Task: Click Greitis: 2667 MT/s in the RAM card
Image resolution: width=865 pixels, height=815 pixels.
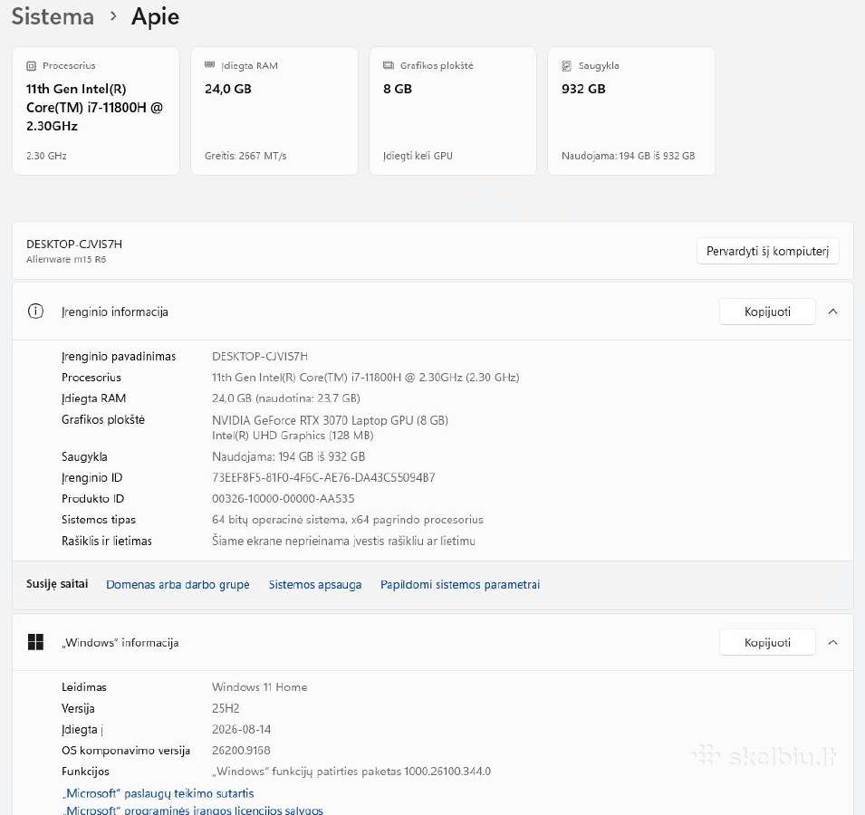Action: coord(245,156)
